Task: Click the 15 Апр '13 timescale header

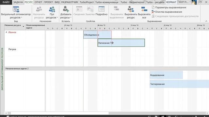Action: point(135,25)
